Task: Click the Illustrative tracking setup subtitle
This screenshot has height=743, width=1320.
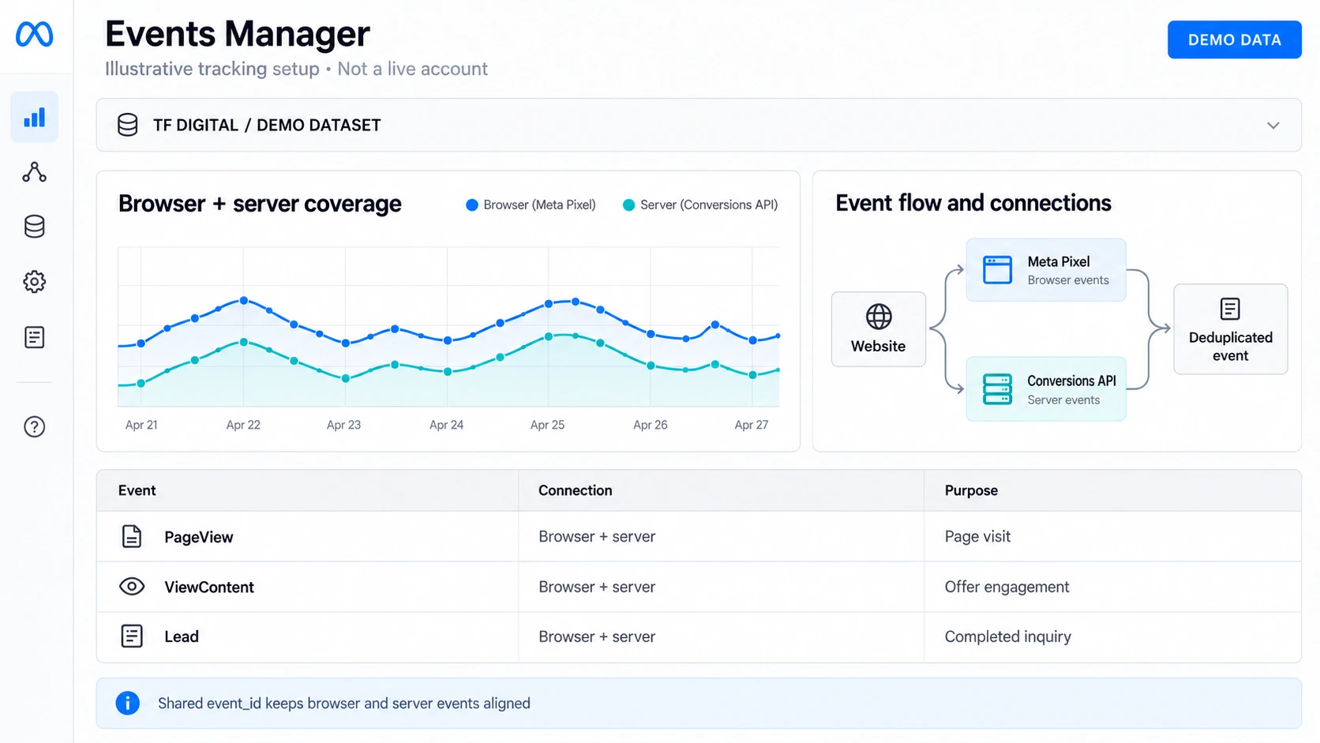Action: (x=212, y=69)
